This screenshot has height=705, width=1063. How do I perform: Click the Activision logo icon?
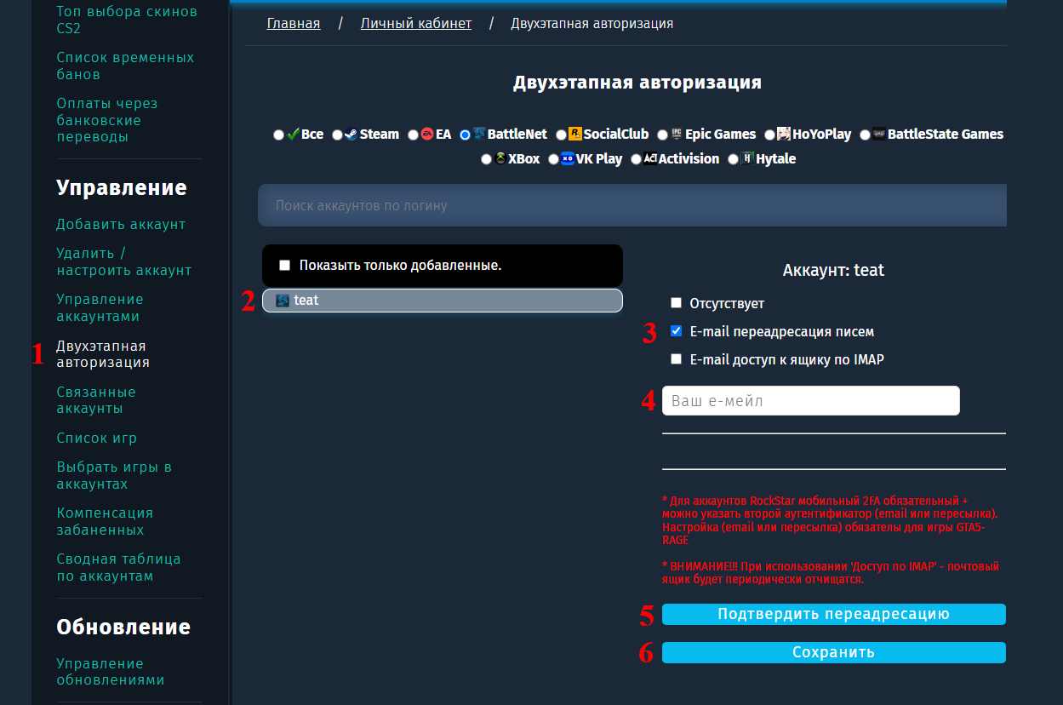tap(650, 158)
